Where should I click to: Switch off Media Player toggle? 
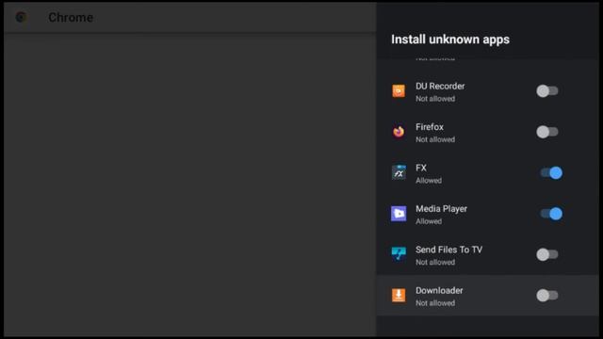[x=551, y=214]
